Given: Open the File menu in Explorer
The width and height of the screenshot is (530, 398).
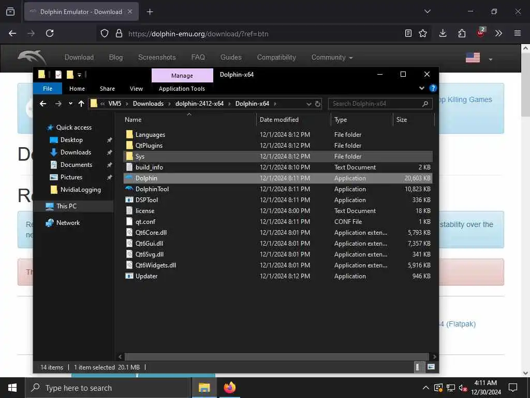Looking at the screenshot, I should pos(48,88).
